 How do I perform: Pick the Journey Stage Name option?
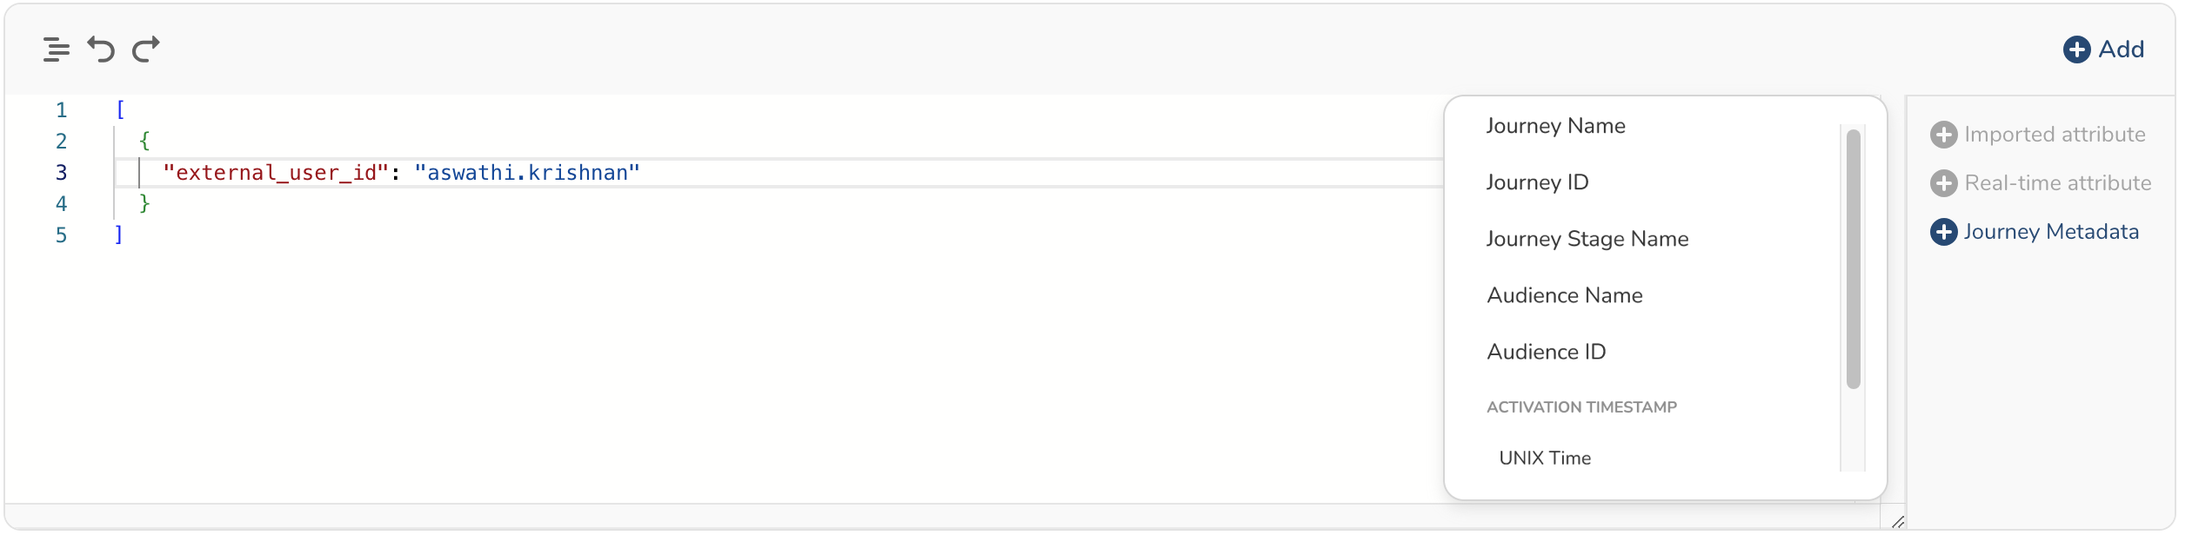[x=1587, y=239]
